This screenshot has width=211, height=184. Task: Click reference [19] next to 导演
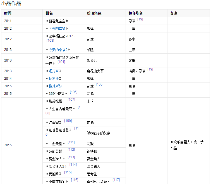(140, 19)
